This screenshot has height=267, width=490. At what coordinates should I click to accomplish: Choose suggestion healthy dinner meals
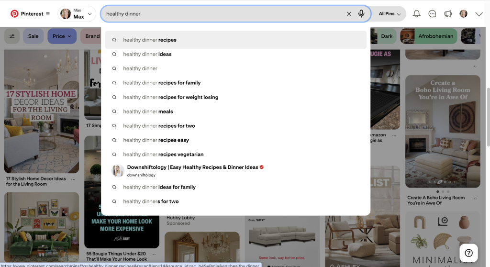click(x=235, y=111)
